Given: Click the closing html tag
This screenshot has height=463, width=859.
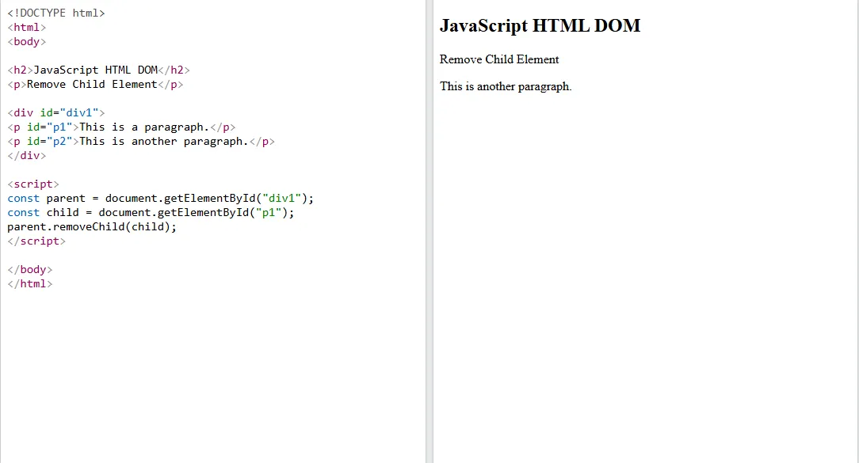Looking at the screenshot, I should [30, 284].
